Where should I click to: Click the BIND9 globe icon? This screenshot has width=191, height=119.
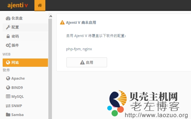pos(8,88)
